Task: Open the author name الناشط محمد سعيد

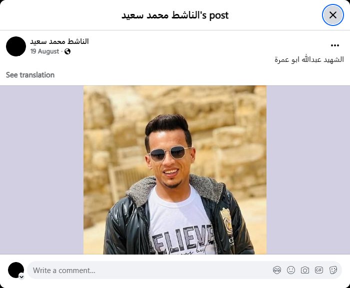Action: point(59,41)
